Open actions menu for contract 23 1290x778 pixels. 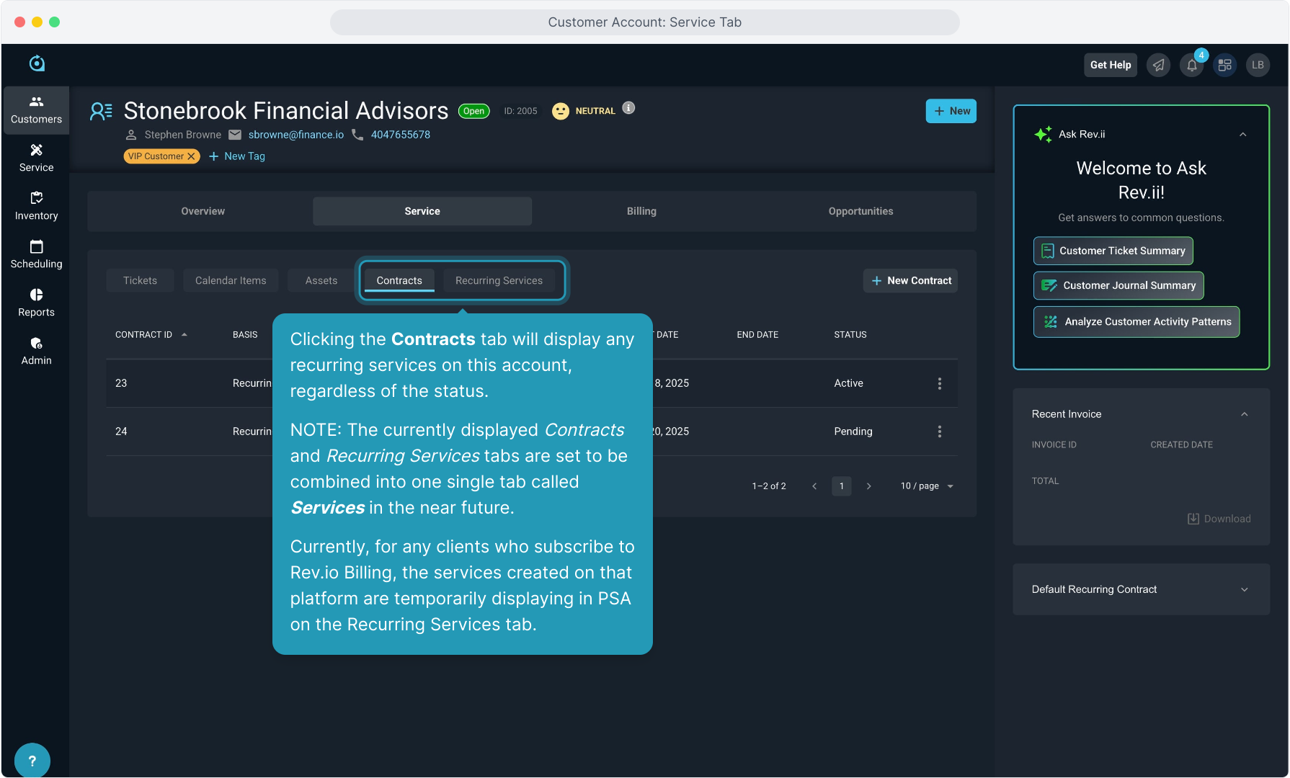(939, 384)
